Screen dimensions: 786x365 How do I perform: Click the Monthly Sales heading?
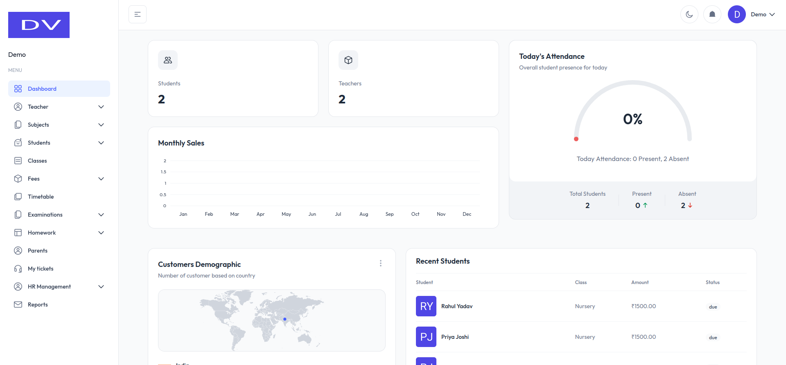(181, 143)
